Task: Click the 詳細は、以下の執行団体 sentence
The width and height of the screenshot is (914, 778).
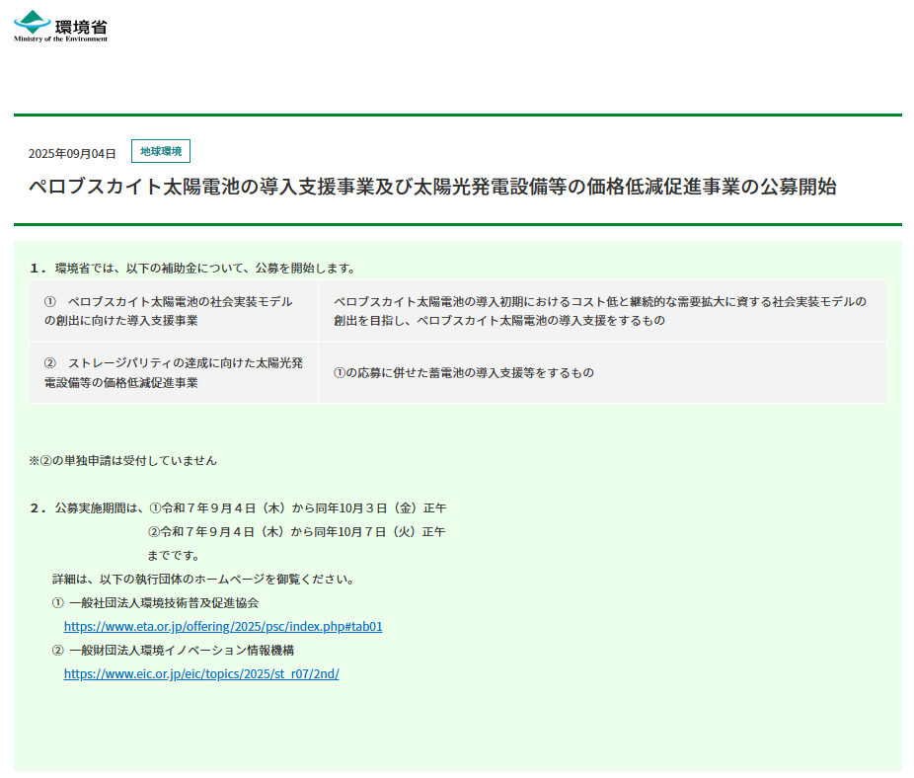Action: [x=203, y=579]
